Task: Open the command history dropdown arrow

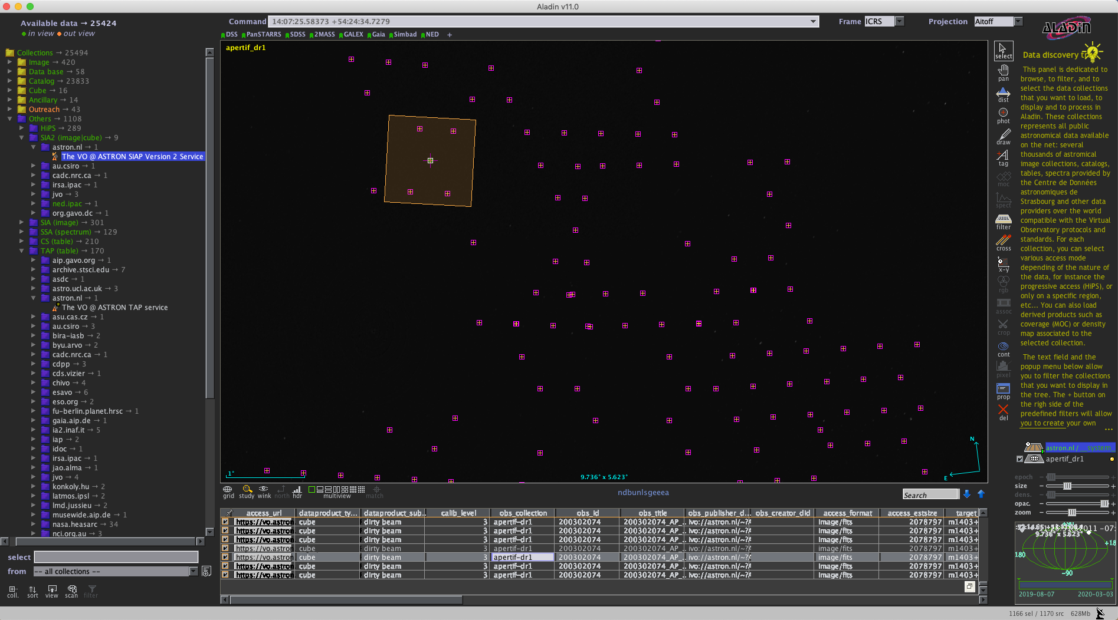Action: coord(814,22)
